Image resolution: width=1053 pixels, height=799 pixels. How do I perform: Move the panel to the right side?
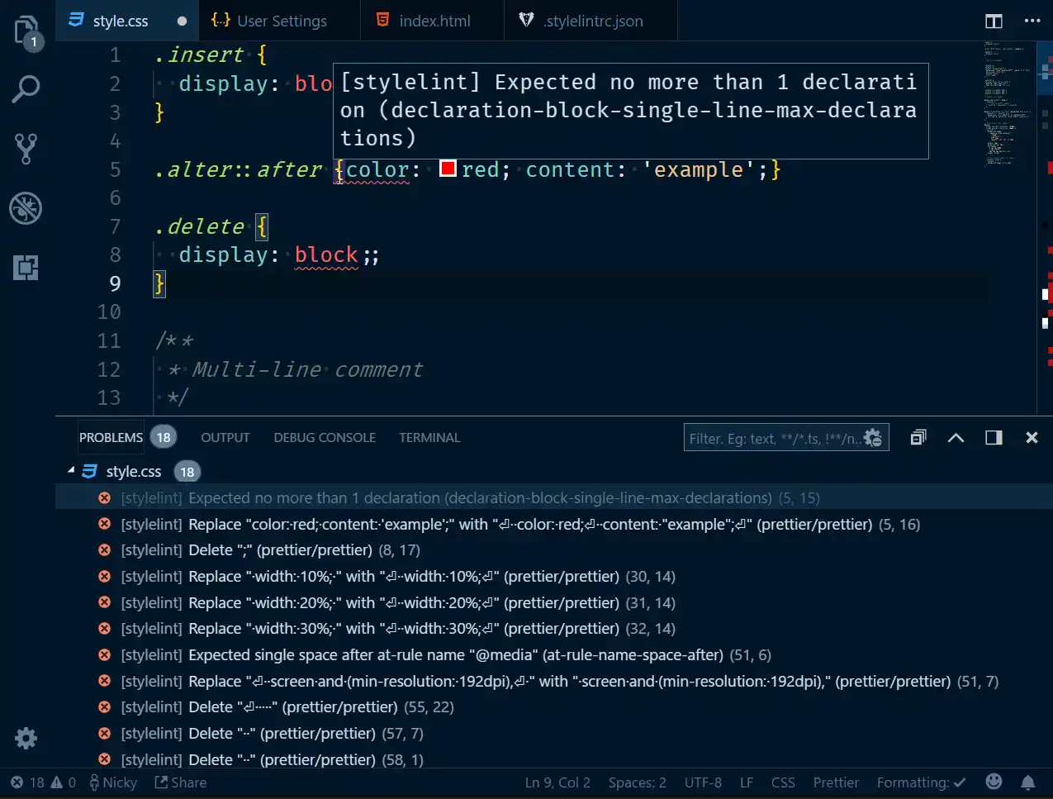(994, 438)
